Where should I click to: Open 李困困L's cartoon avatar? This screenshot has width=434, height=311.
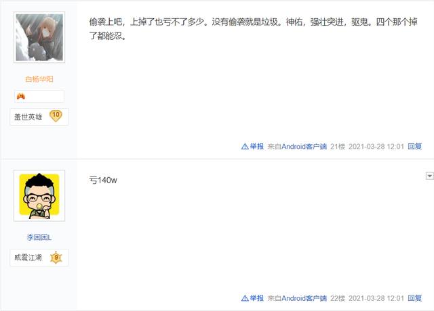pos(39,195)
